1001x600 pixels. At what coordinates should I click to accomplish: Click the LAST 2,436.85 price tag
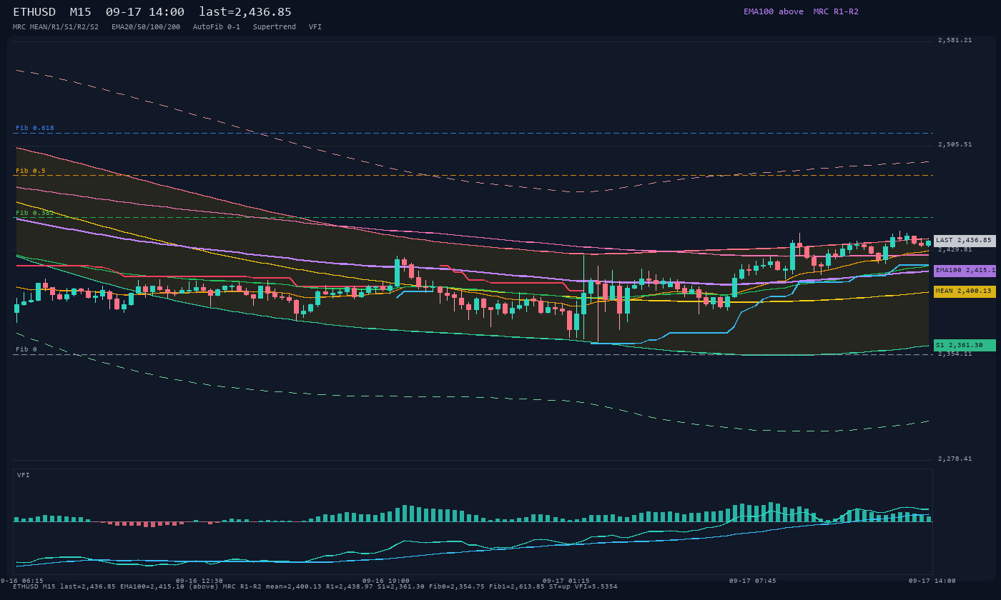click(965, 241)
